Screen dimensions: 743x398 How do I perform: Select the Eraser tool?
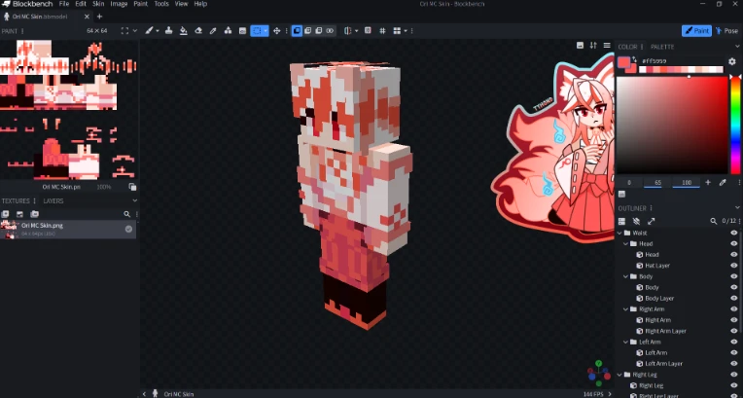[x=198, y=31]
